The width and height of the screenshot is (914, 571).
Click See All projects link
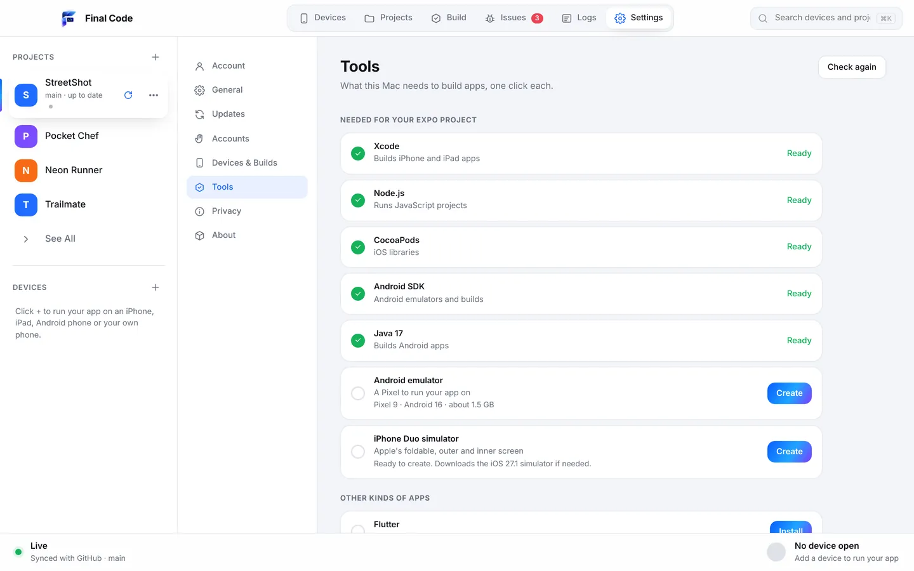[x=60, y=239]
